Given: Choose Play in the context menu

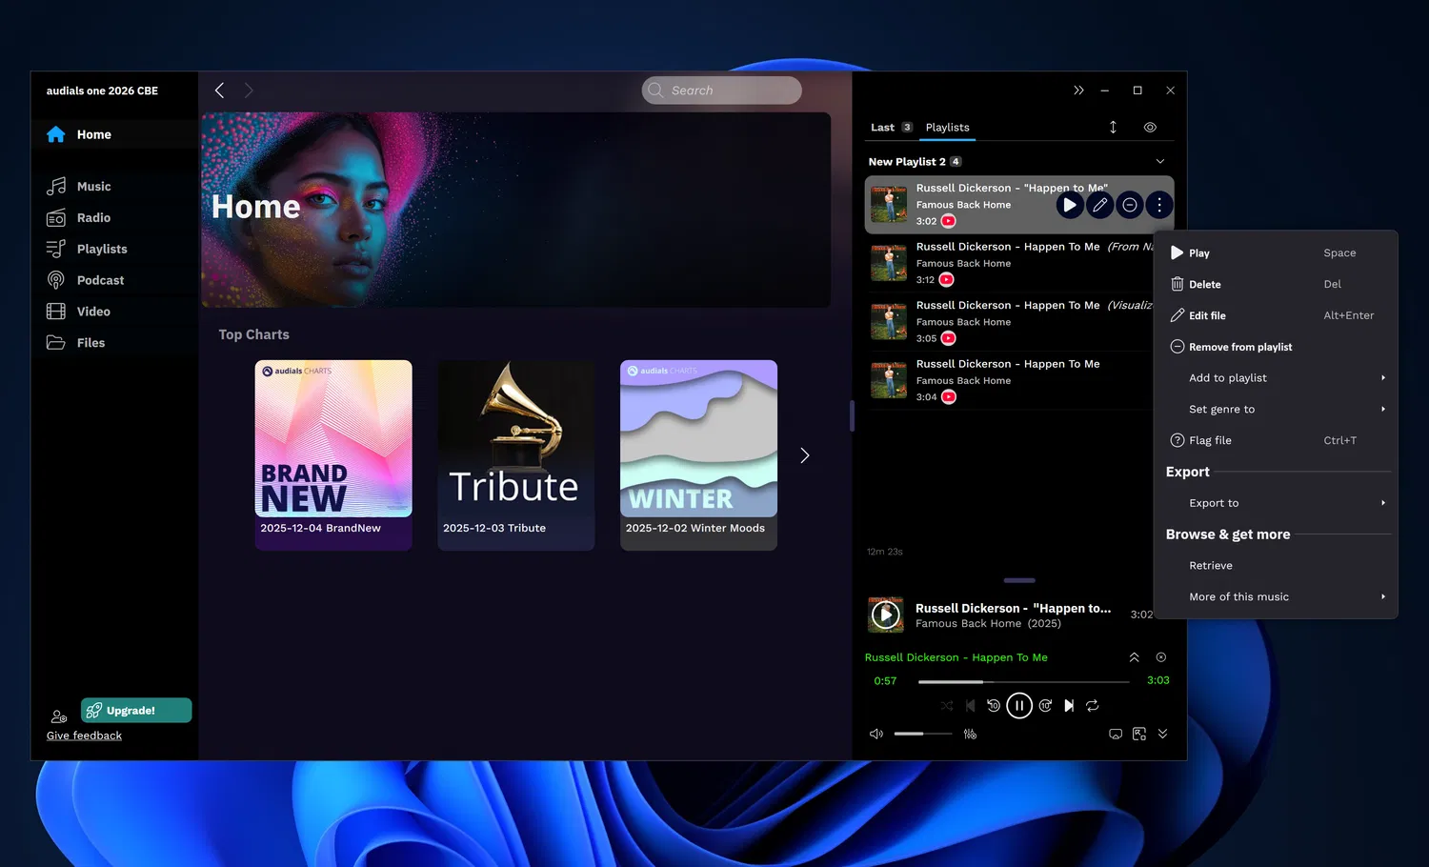Looking at the screenshot, I should pos(1277,253).
